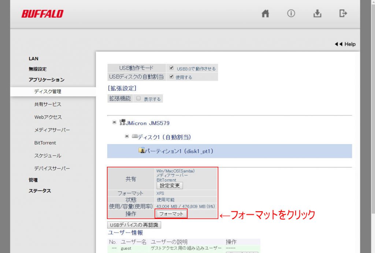
Task: Click the 設定変更 button
Action: pos(170,186)
